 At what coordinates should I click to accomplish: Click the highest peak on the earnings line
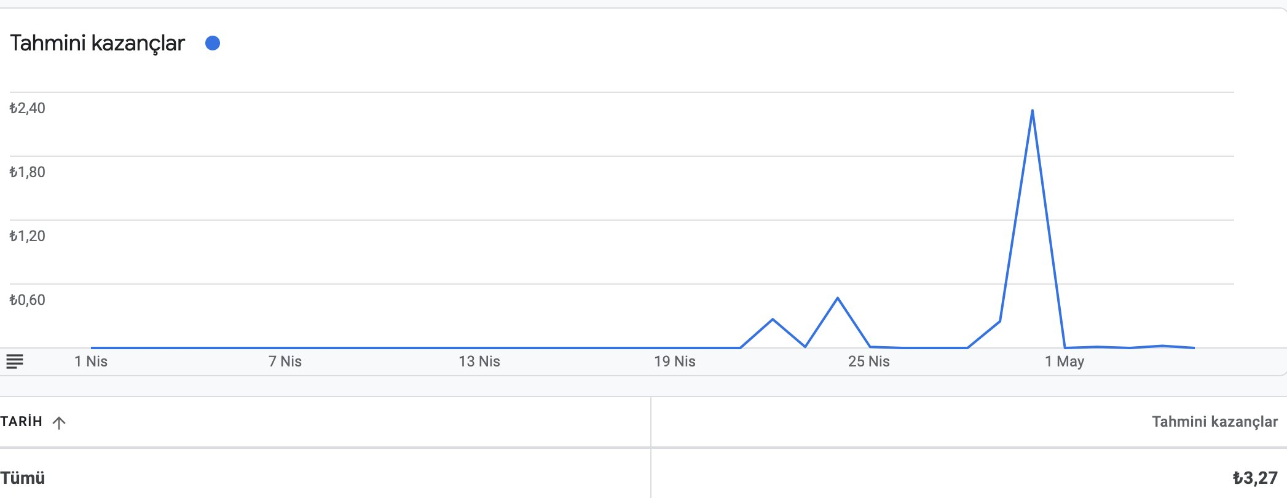pos(1032,111)
